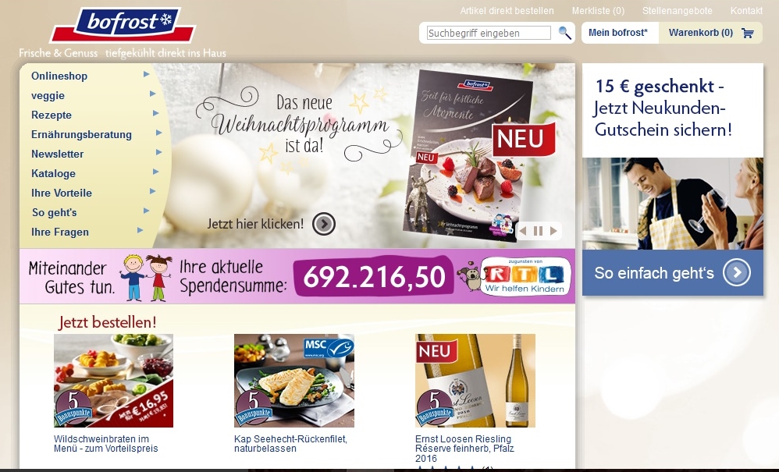Click the magnifying glass search icon
The image size is (779, 472).
pos(564,33)
